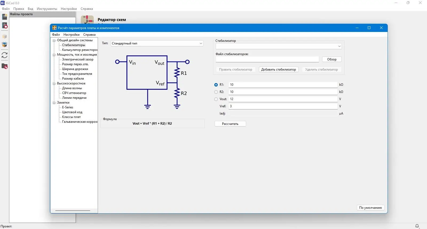427x229 pixels.
Task: Click the Vref input field
Action: (x=283, y=106)
